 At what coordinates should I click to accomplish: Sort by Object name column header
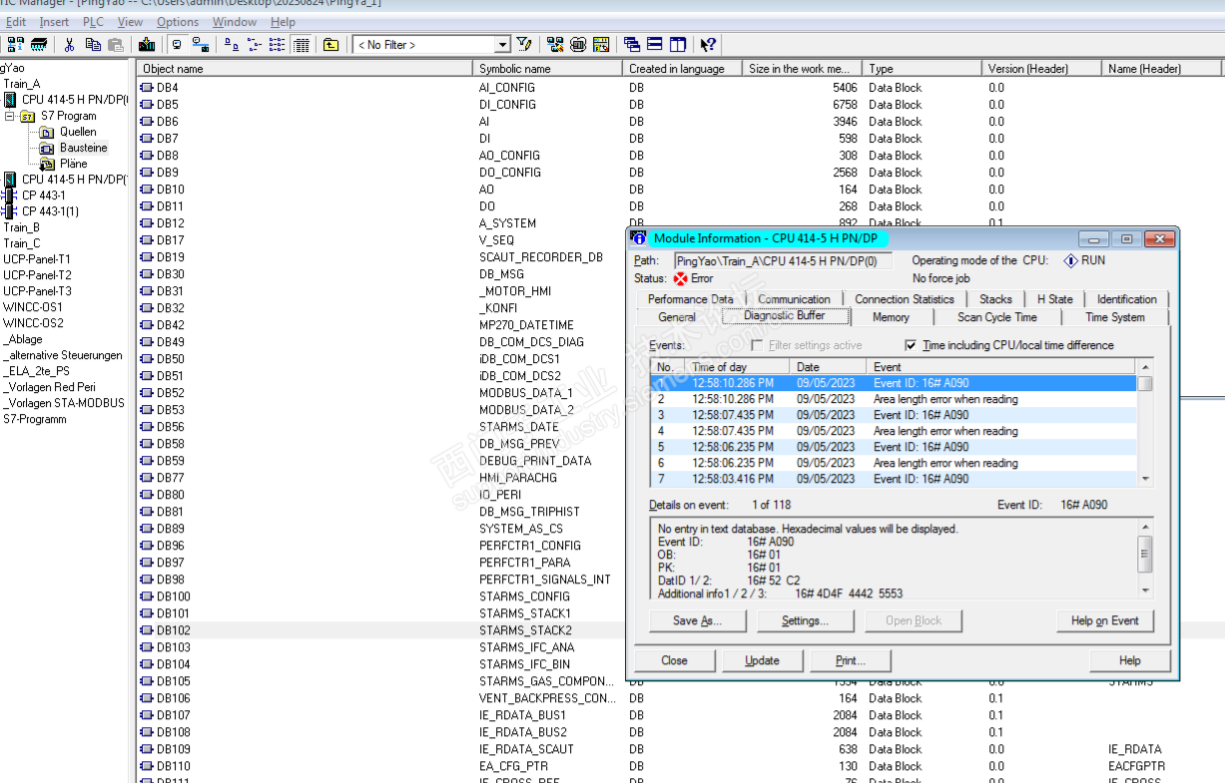(305, 69)
